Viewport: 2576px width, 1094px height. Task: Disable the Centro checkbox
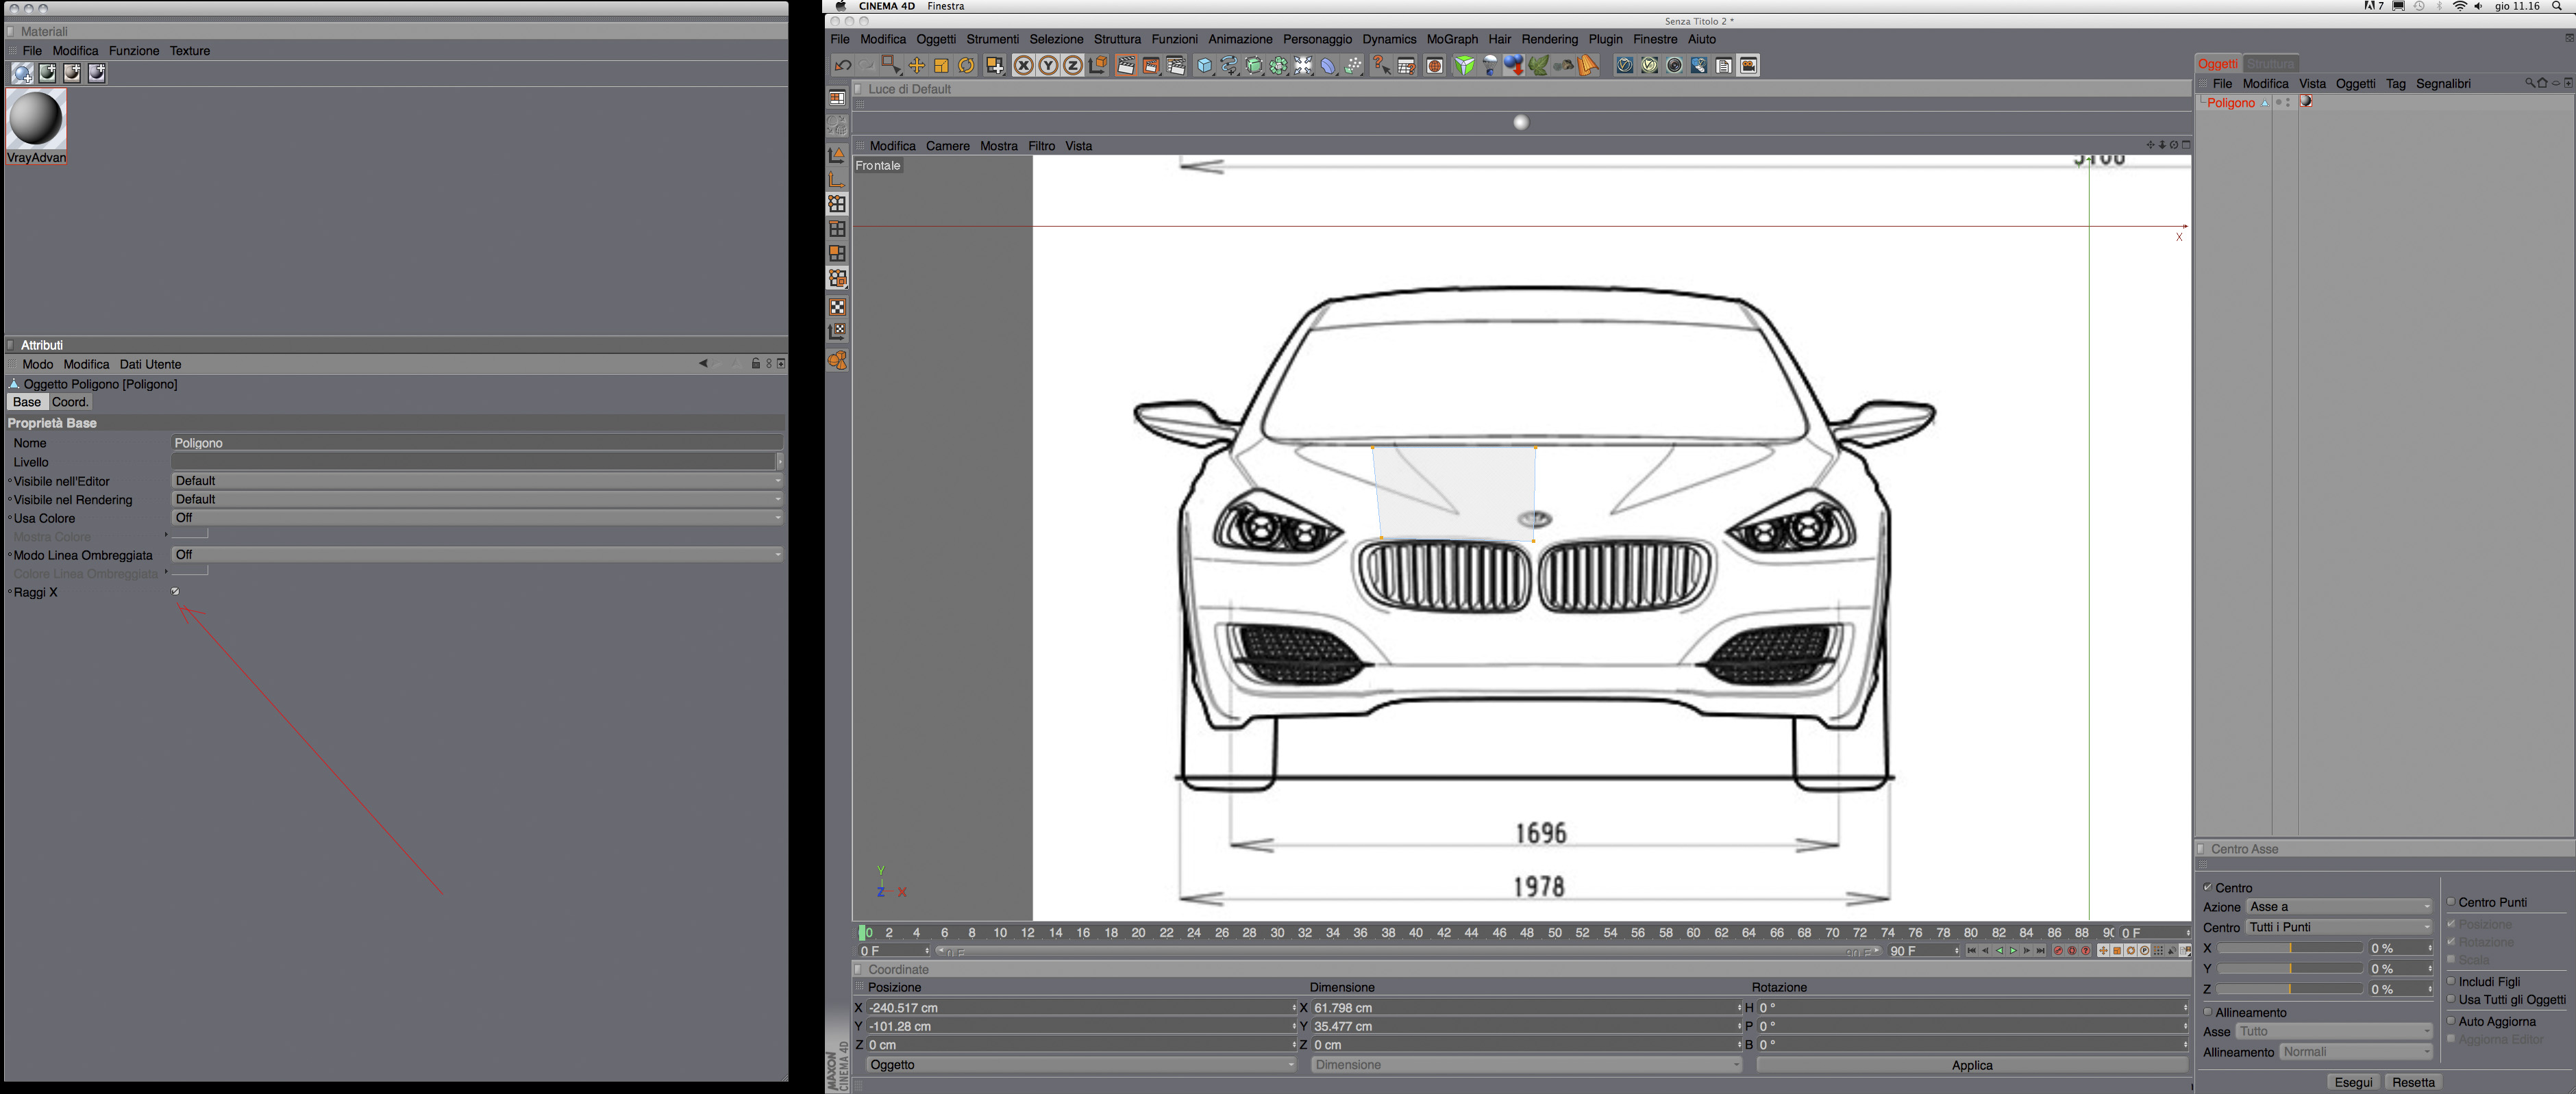tap(2208, 887)
